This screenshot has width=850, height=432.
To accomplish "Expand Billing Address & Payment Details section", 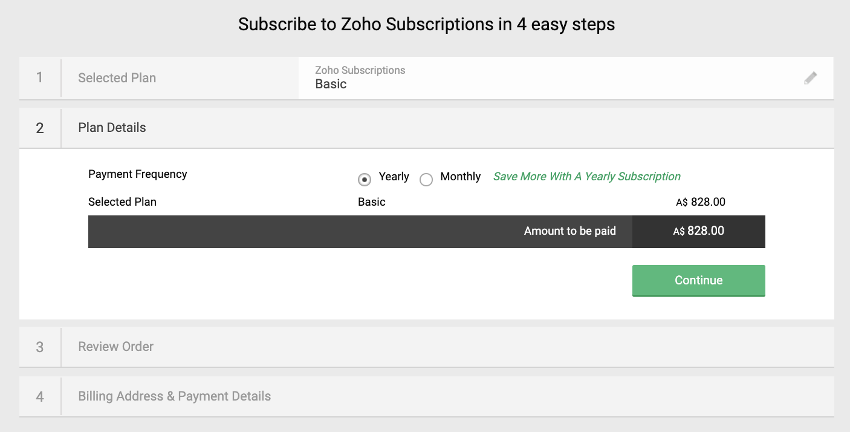I will (174, 396).
